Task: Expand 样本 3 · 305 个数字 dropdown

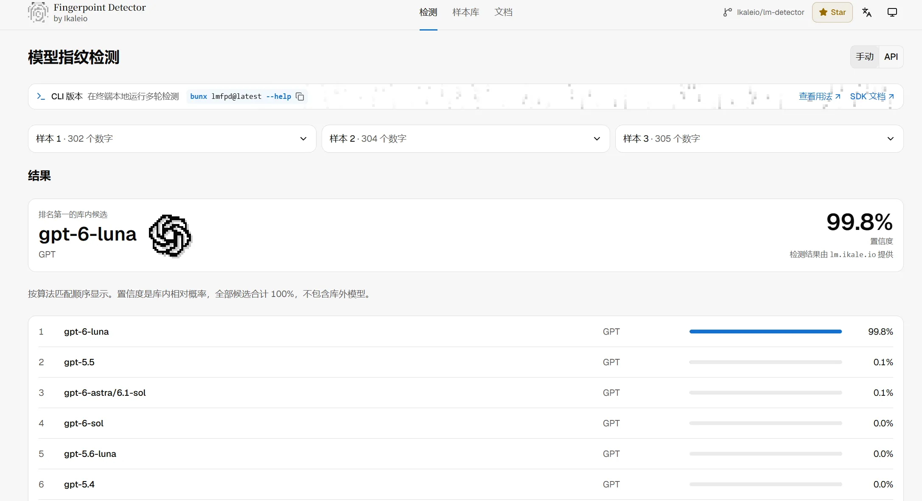Action: click(x=759, y=139)
